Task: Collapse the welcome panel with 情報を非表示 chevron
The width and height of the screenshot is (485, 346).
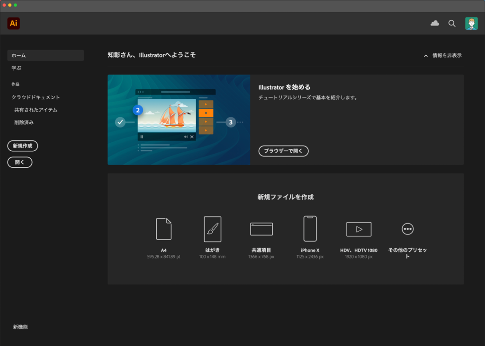Action: tap(426, 56)
